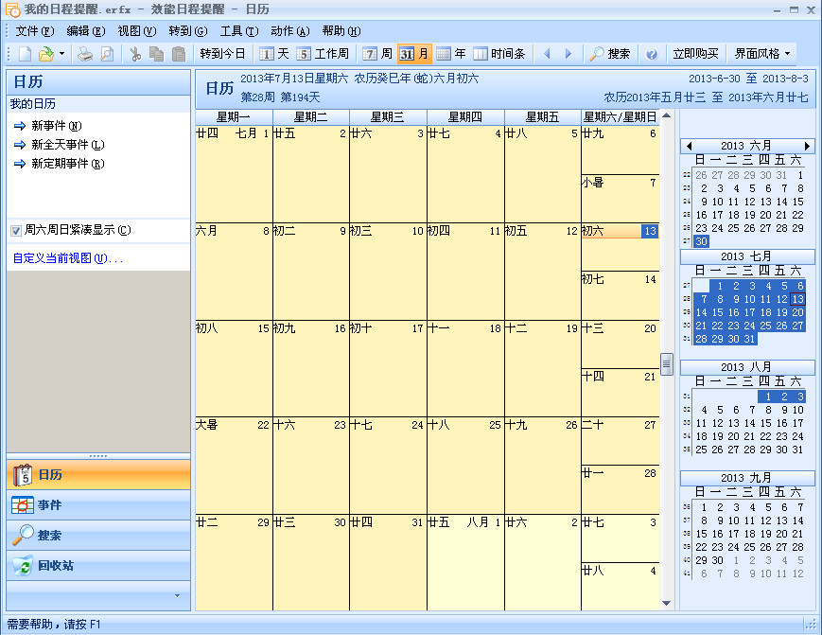822x635 pixels.
Task: Switch to 工作周 view
Action: pos(323,54)
